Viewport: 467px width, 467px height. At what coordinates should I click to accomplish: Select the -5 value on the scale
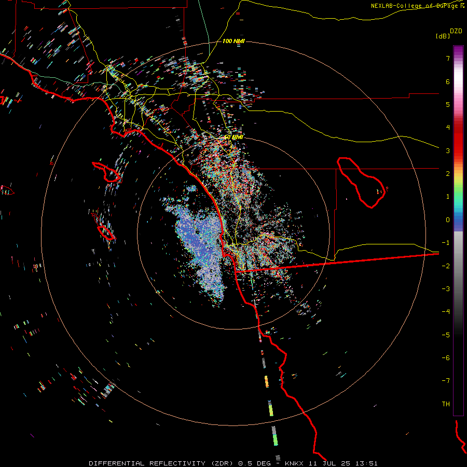[x=446, y=335]
